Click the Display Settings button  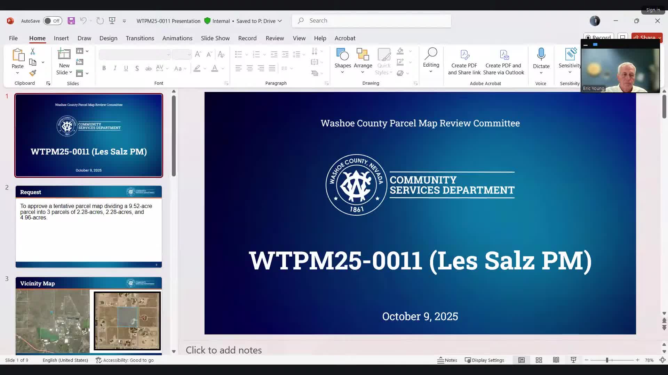click(484, 360)
